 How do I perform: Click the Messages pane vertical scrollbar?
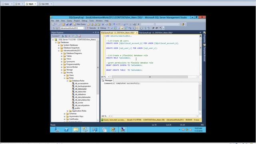pos(200,98)
